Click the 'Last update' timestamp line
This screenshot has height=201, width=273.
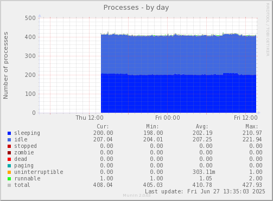tap(205, 191)
